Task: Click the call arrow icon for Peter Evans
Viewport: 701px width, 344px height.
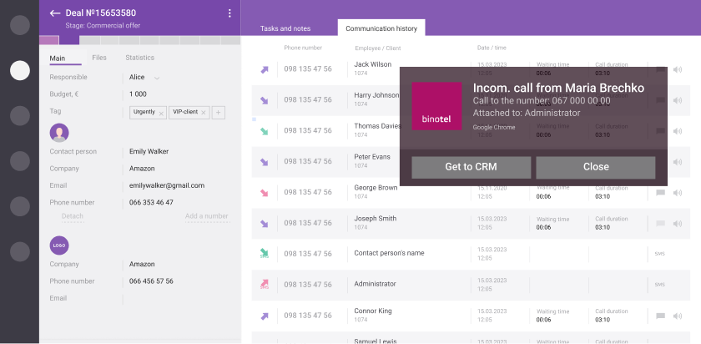Action: (x=265, y=162)
